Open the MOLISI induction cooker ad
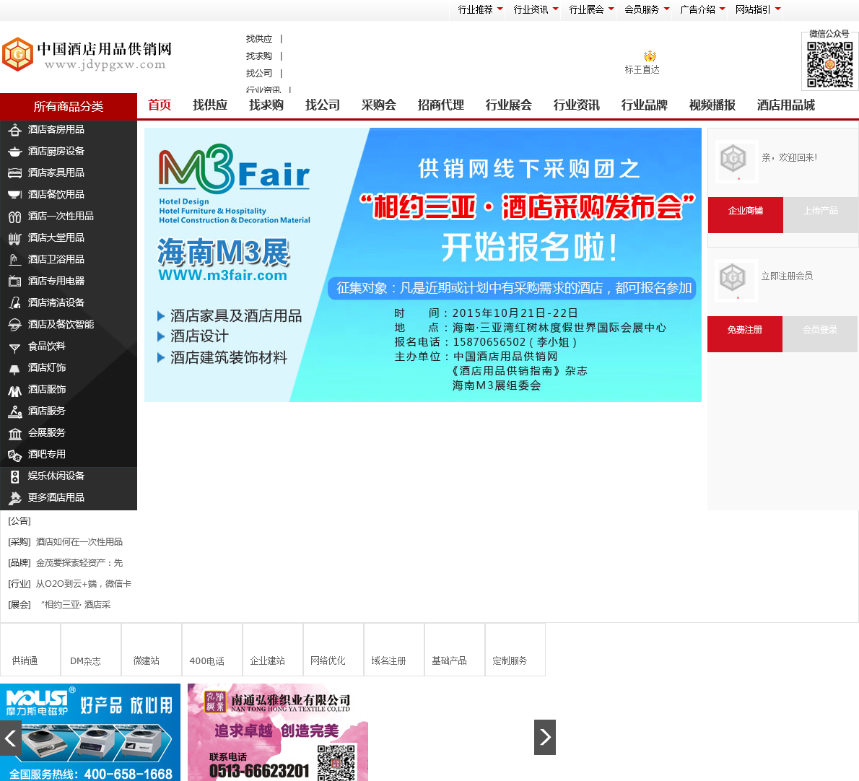The width and height of the screenshot is (859, 781). [x=90, y=732]
